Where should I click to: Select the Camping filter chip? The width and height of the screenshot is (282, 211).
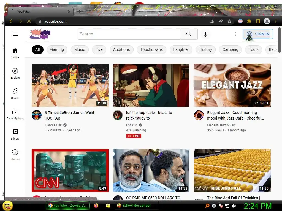pyautogui.click(x=230, y=49)
